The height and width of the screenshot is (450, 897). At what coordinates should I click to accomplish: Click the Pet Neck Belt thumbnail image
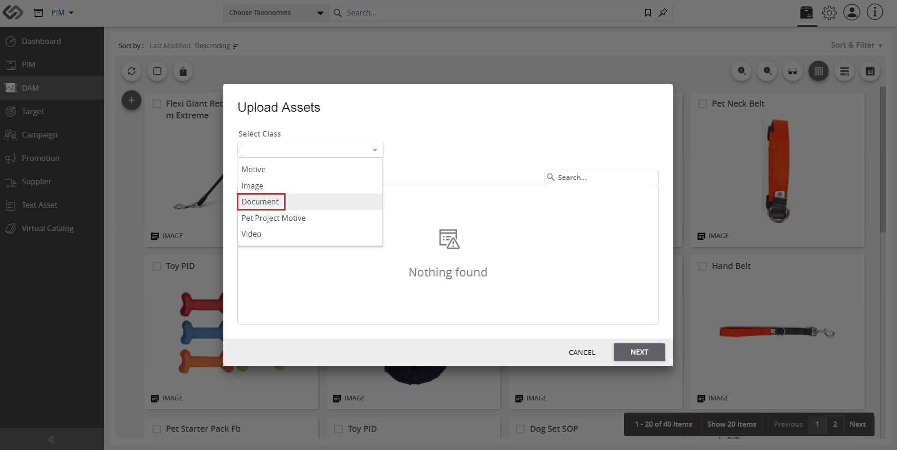tap(778, 170)
